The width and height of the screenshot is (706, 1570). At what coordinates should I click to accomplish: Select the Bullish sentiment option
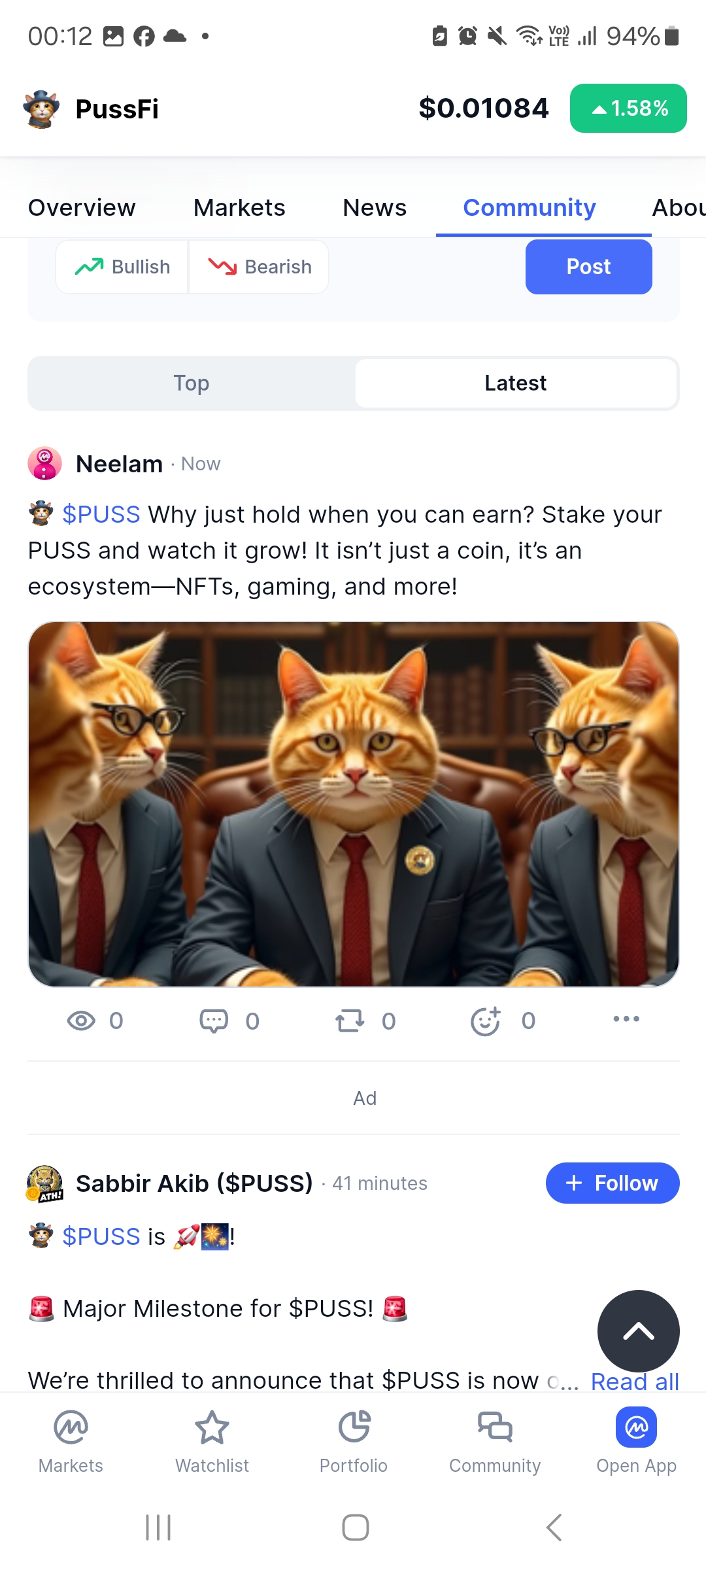[x=122, y=267]
